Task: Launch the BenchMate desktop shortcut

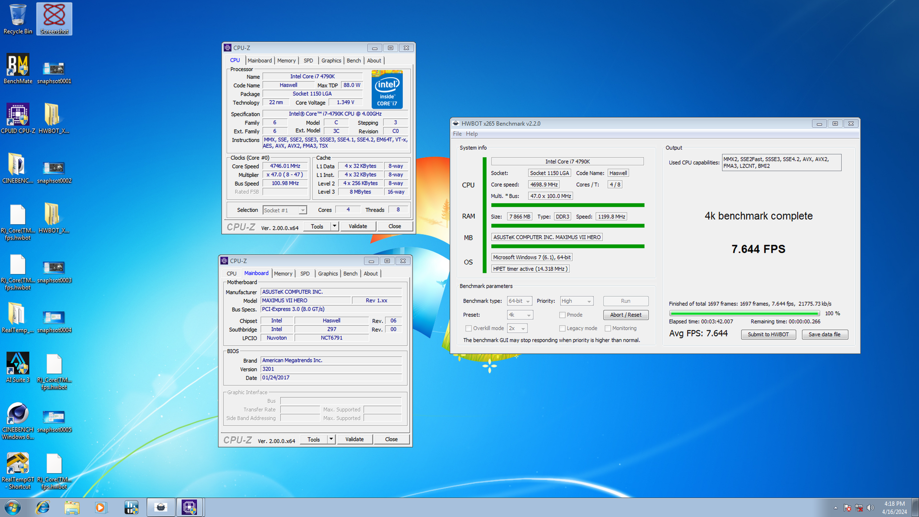Action: click(18, 69)
